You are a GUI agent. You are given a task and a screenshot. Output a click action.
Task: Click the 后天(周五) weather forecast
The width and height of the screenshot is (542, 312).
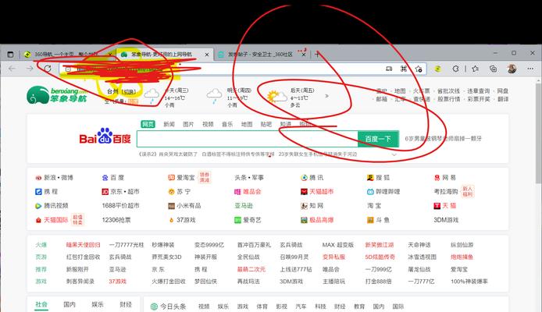291,97
